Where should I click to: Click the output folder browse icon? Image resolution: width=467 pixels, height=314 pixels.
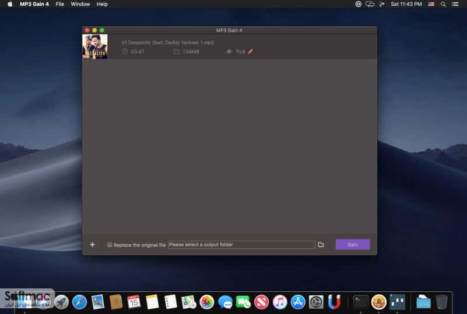(321, 244)
